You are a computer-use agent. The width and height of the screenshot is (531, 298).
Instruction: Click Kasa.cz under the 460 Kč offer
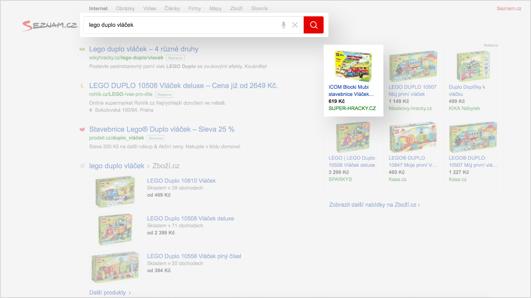(397, 179)
